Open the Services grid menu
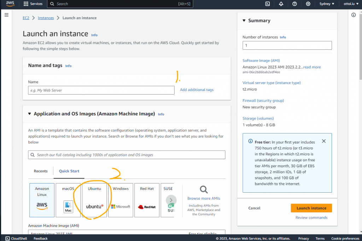This screenshot has height=241, width=362. pyautogui.click(x=33, y=4)
